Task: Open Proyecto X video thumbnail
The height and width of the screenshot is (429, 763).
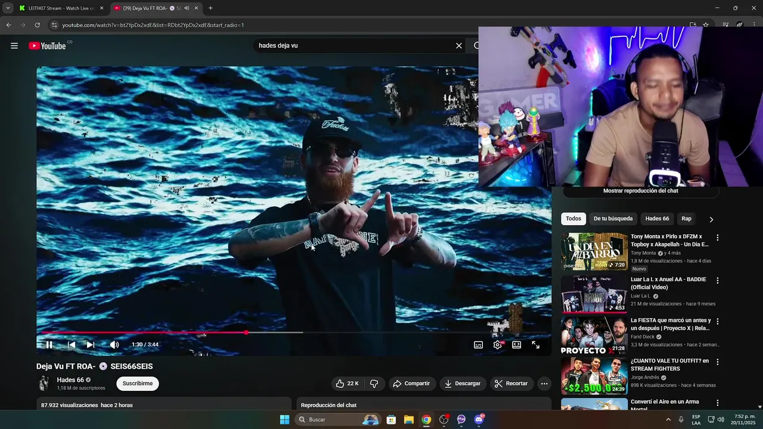Action: (x=594, y=335)
